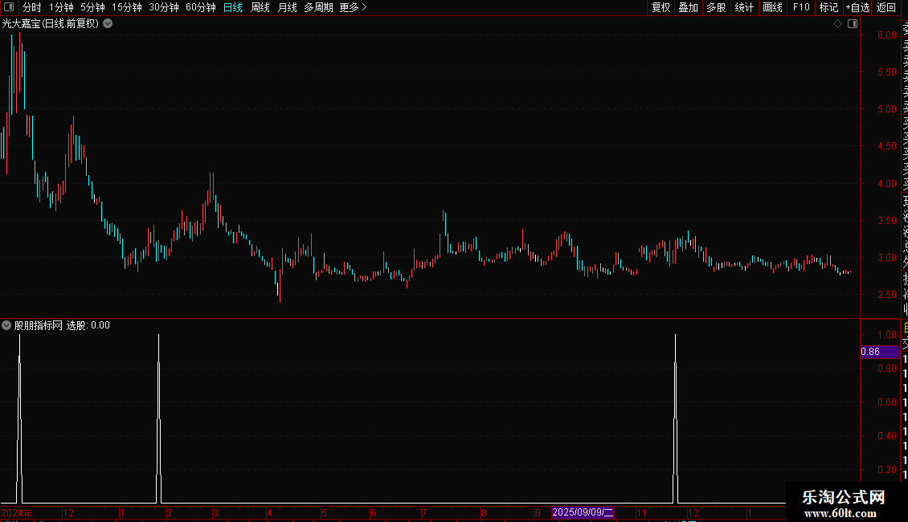Click the 统计 statistics button
Image resolution: width=908 pixels, height=522 pixels.
coord(744,7)
